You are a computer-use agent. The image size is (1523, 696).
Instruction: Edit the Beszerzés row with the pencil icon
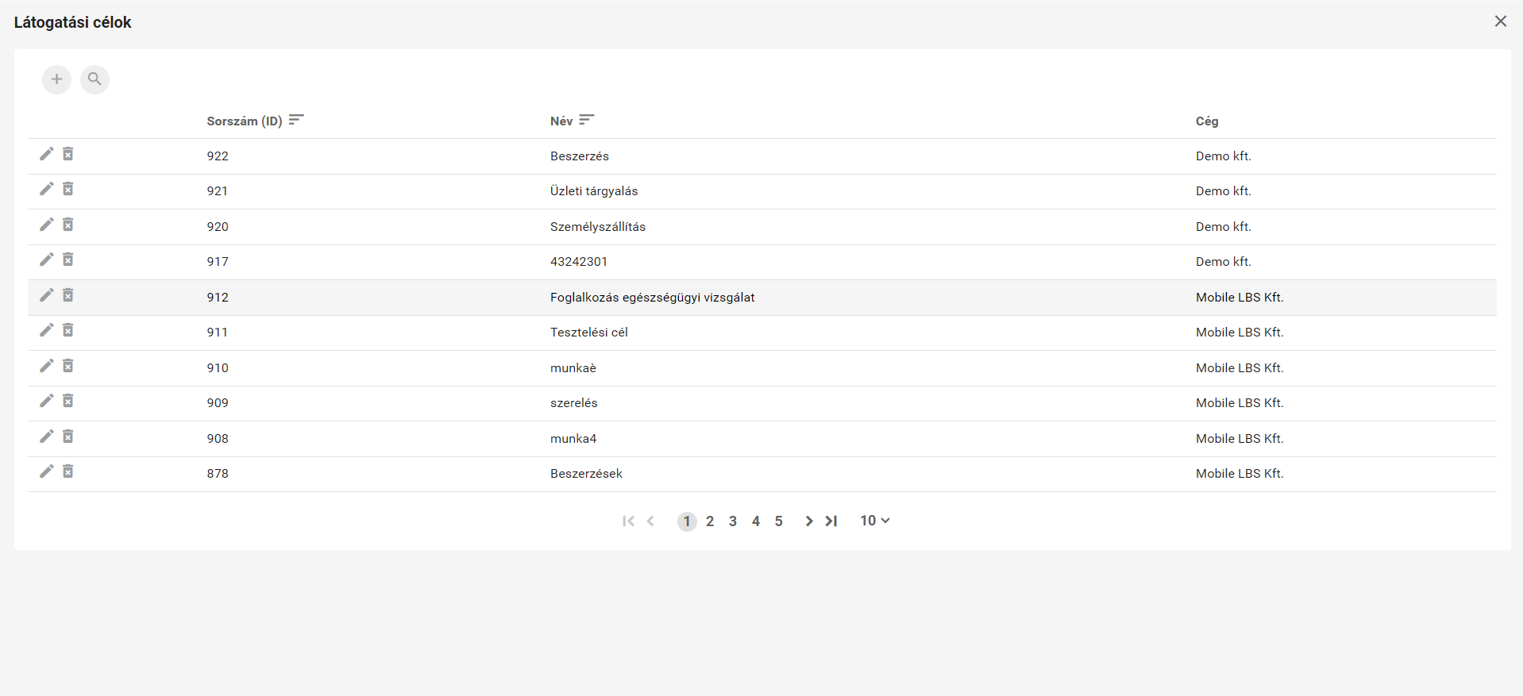[47, 154]
